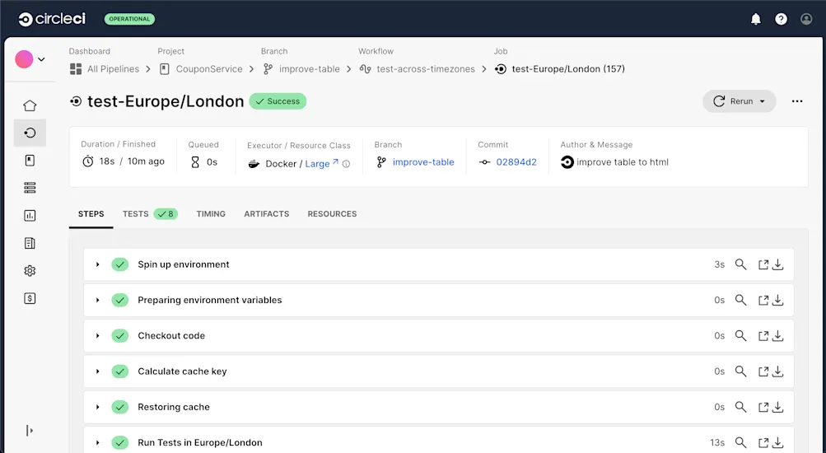
Task: Click the 18s duration value
Action: 107,161
